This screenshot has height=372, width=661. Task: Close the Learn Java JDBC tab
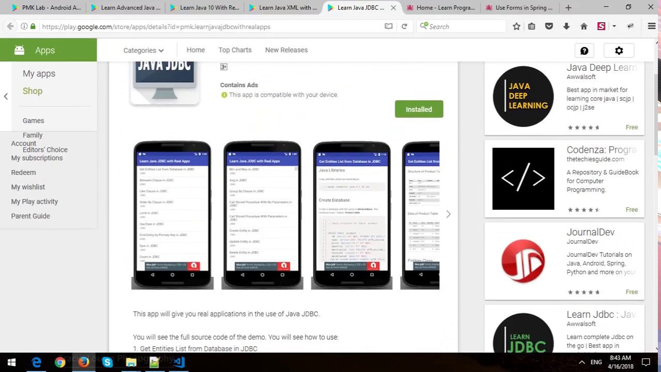[x=394, y=8]
